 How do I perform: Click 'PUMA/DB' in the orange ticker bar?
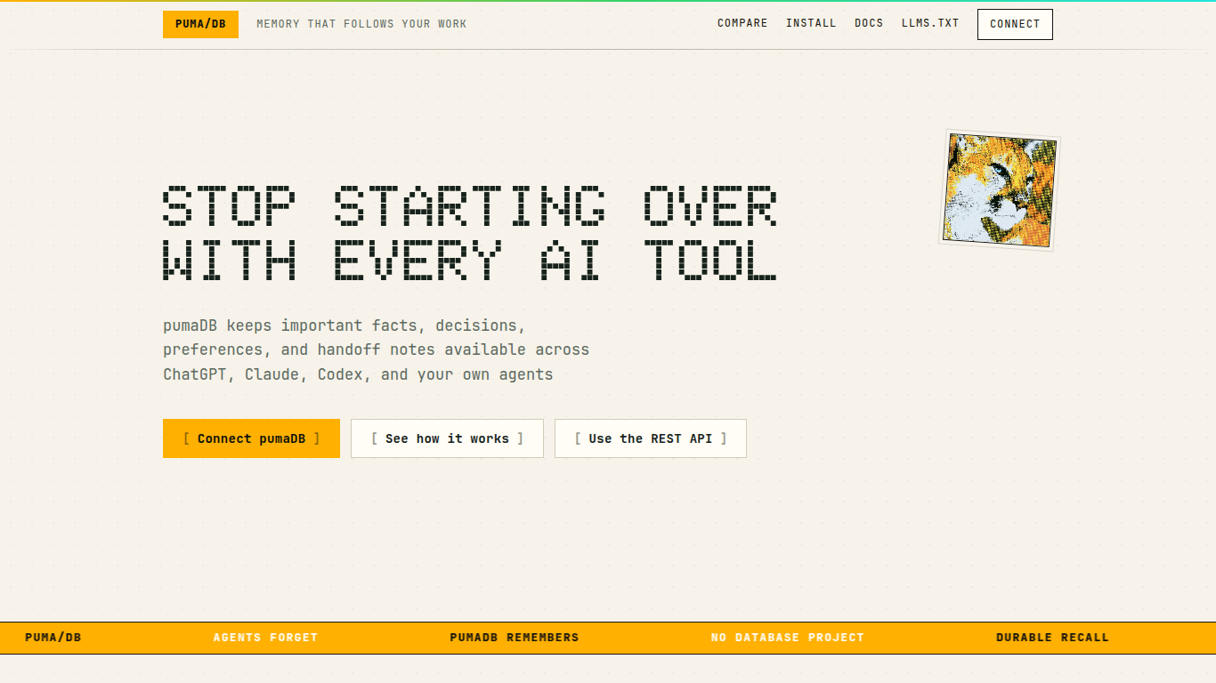click(53, 638)
